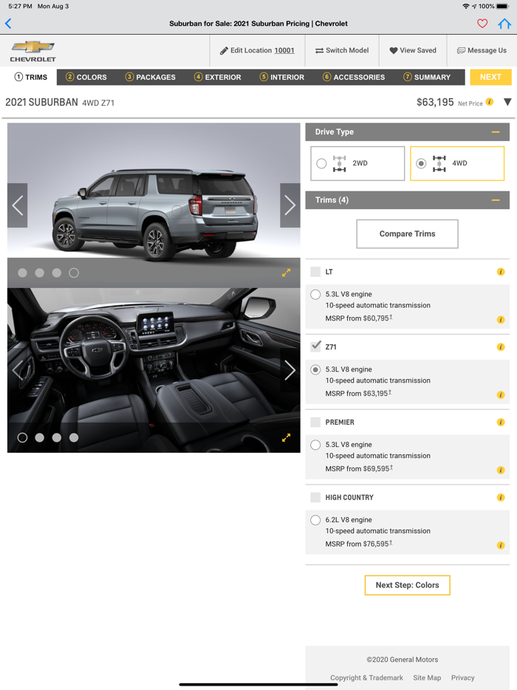The height and width of the screenshot is (690, 517).
Task: Open Net Price info icon
Action: (x=490, y=102)
